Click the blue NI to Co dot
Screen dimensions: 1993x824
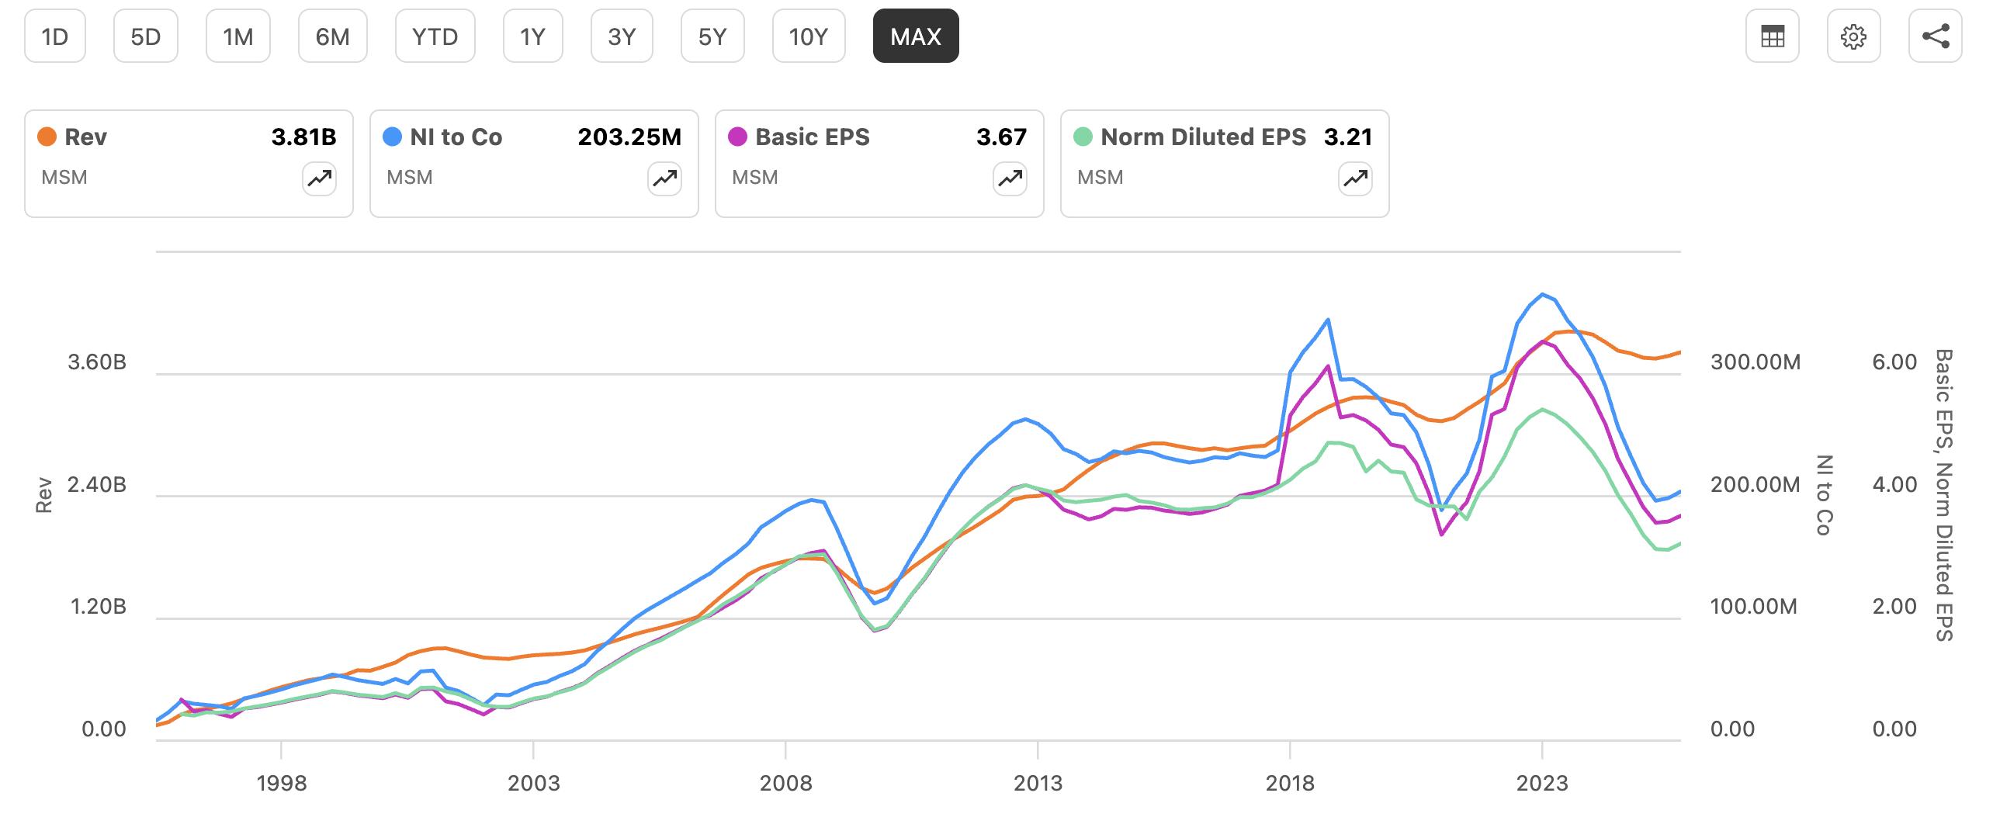pos(393,137)
